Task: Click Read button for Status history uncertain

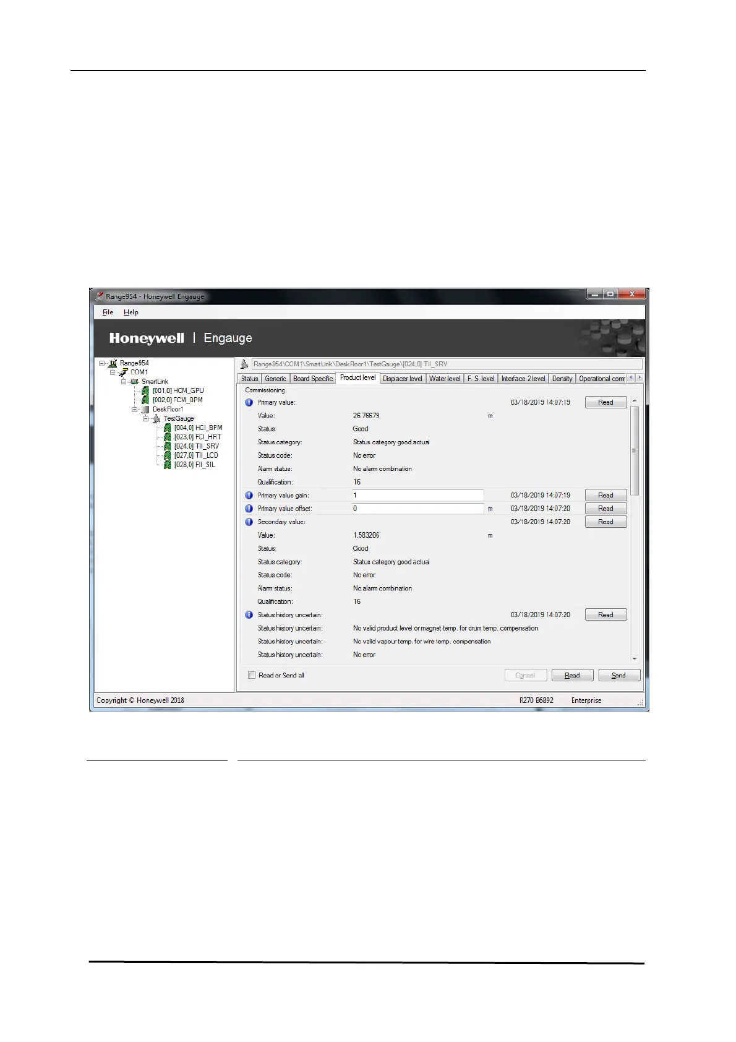Action: (x=606, y=615)
